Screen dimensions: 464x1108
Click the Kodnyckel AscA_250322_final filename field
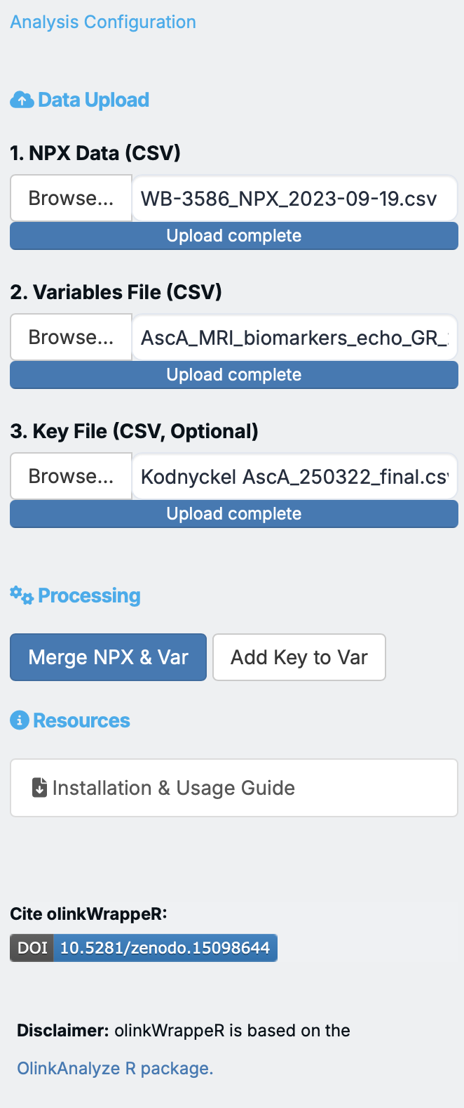click(294, 476)
